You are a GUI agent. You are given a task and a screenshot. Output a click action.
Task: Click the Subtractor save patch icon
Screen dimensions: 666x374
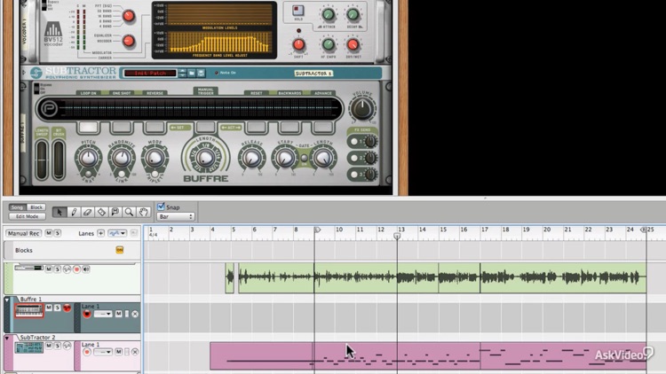tap(201, 74)
